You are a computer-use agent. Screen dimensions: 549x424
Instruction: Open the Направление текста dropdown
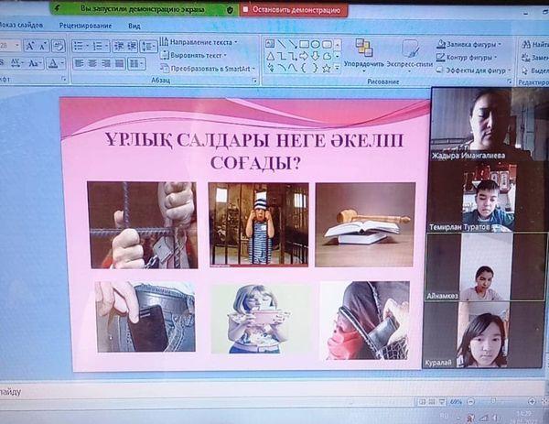click(199, 42)
